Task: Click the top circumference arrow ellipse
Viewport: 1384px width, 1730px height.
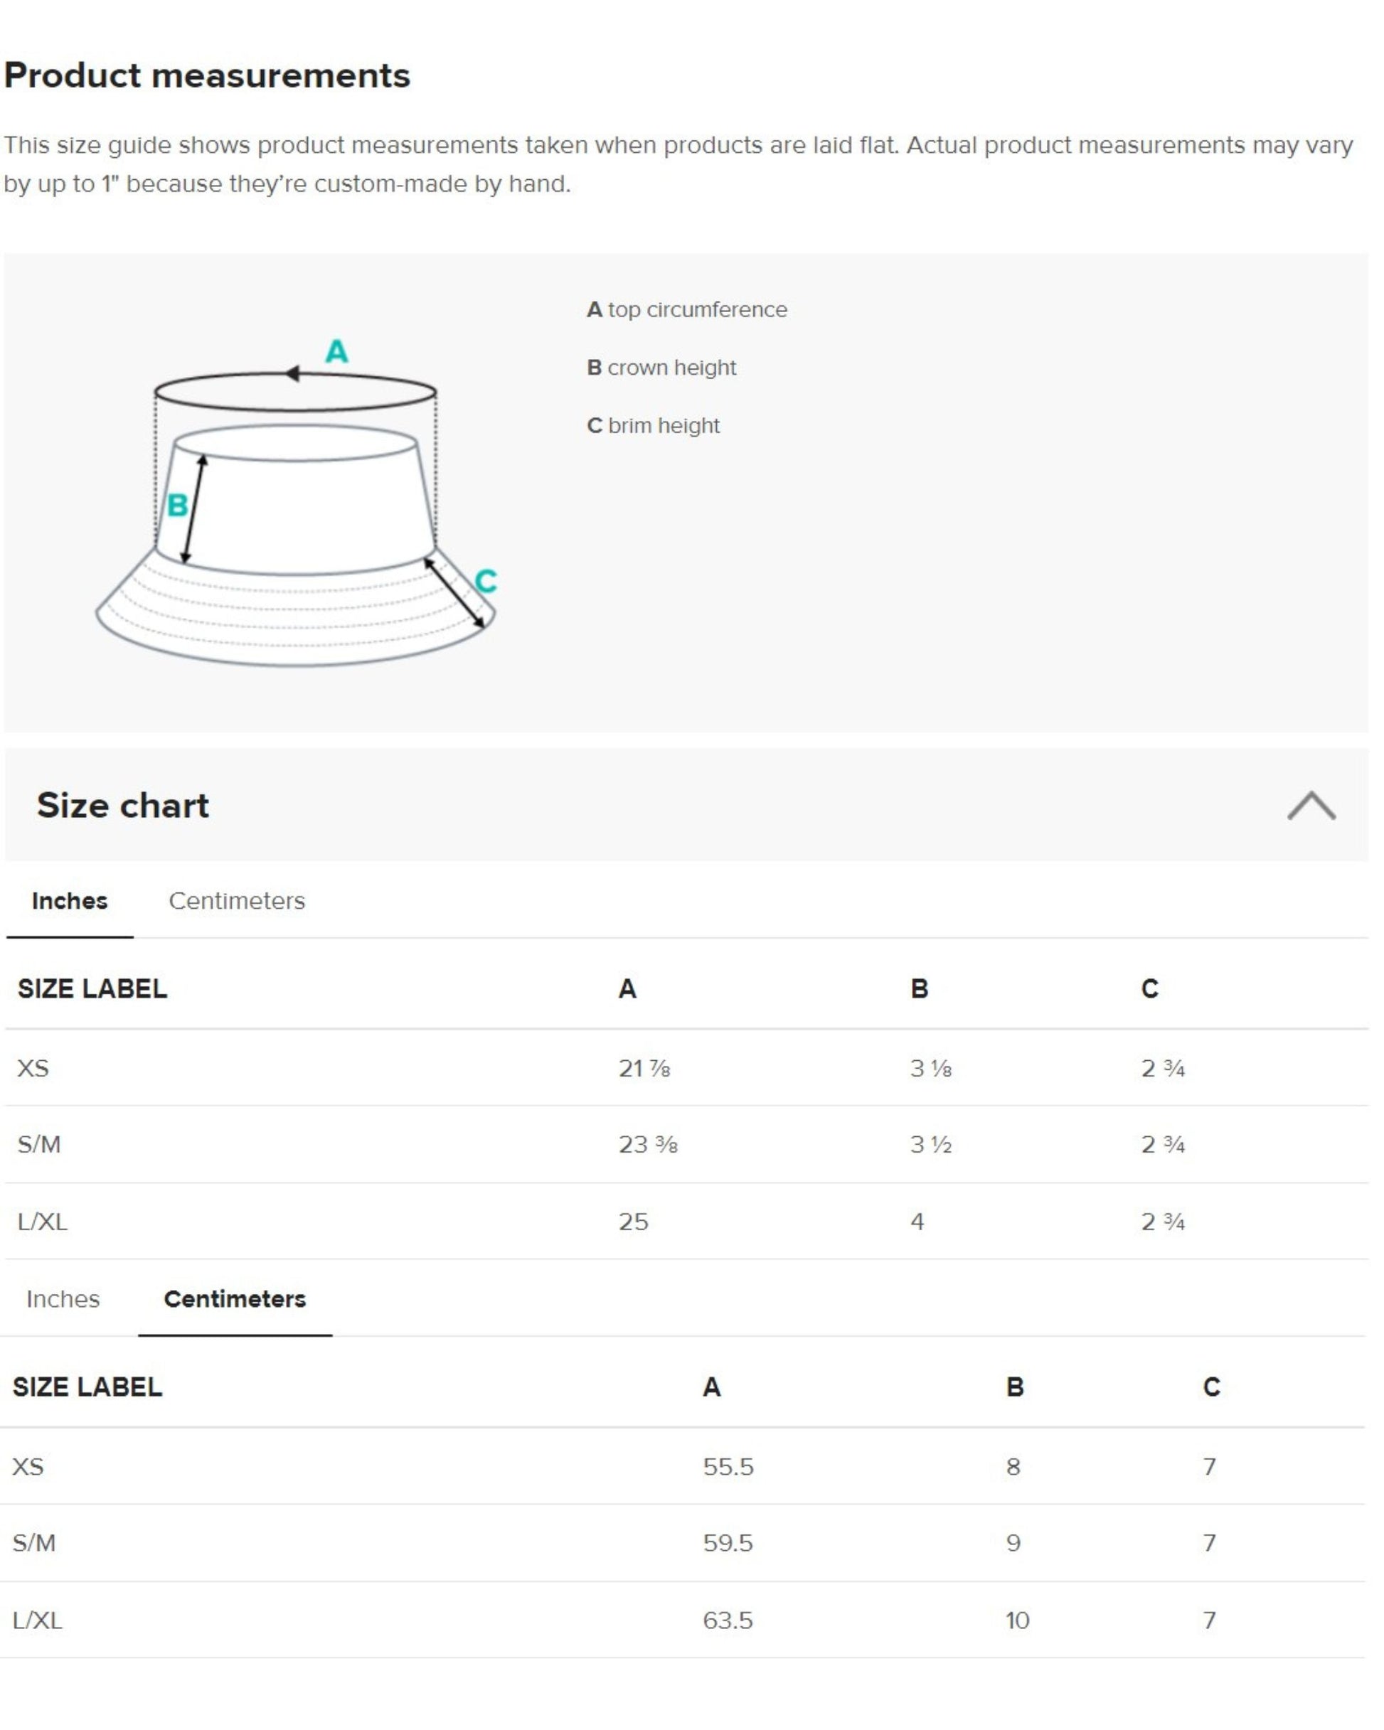Action: [295, 393]
